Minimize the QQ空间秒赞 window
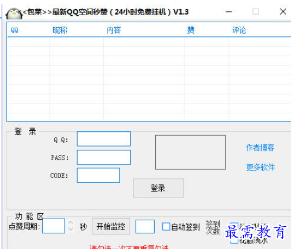 tap(229, 12)
